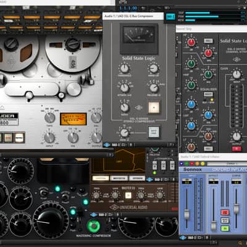Toggle the IN button on the SSL G Bus Compressor

point(154,107)
